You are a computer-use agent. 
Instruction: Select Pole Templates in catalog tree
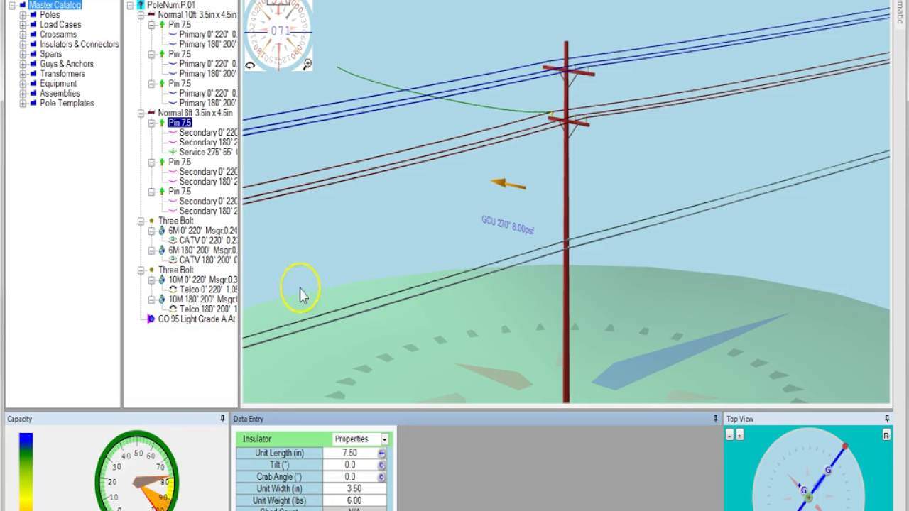pos(67,104)
